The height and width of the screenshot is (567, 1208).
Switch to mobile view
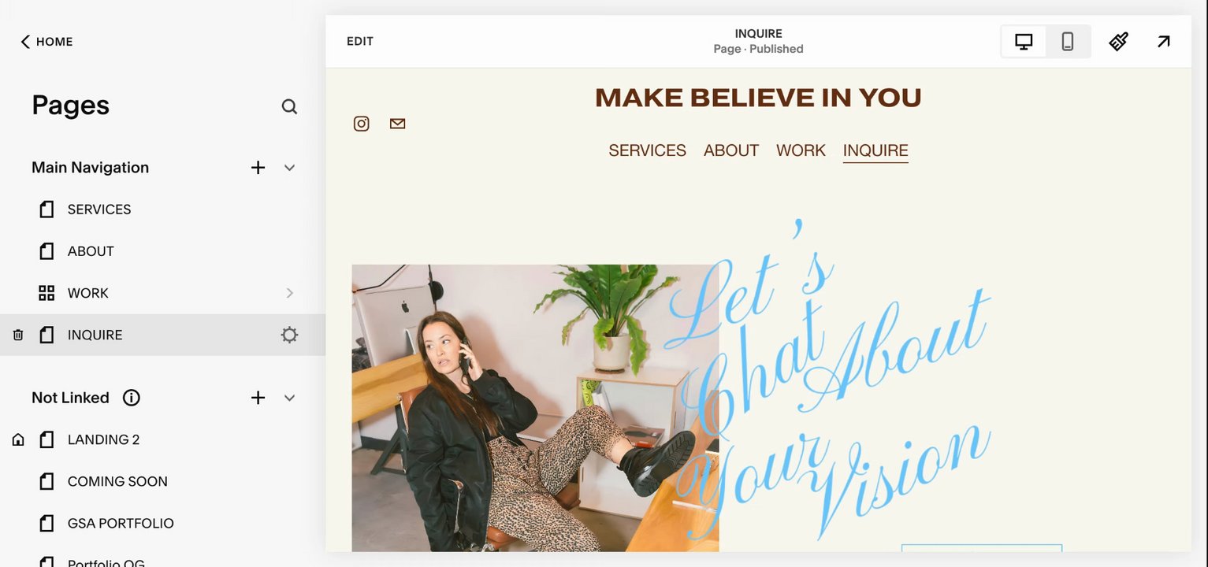(x=1068, y=42)
